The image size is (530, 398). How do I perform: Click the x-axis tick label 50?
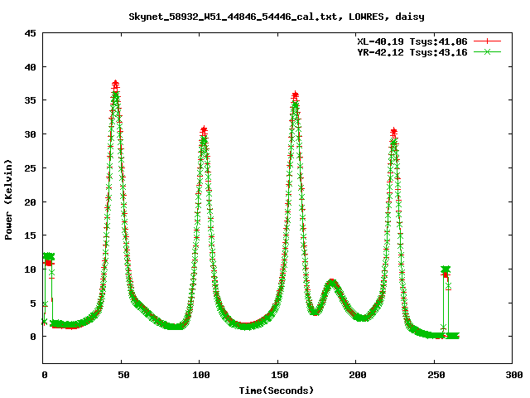123,375
